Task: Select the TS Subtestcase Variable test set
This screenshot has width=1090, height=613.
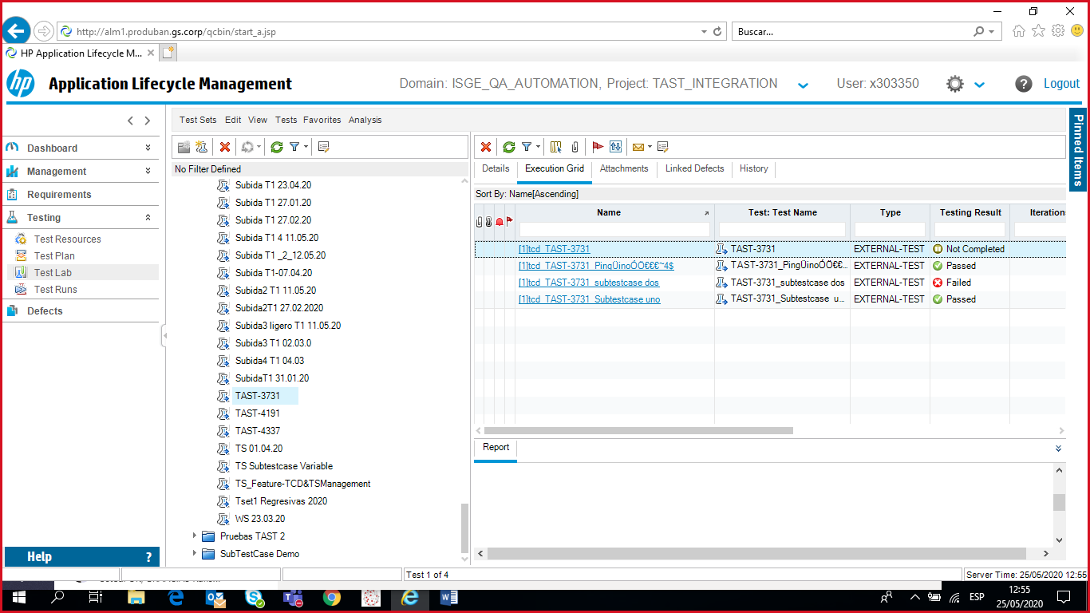Action: pos(283,466)
